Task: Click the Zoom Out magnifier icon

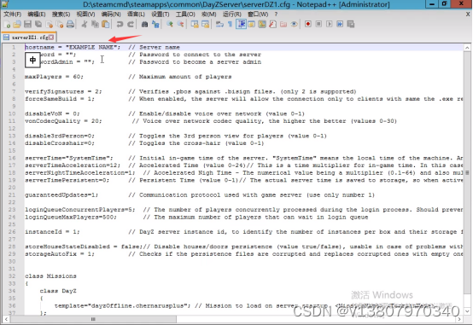Action: tap(180, 25)
